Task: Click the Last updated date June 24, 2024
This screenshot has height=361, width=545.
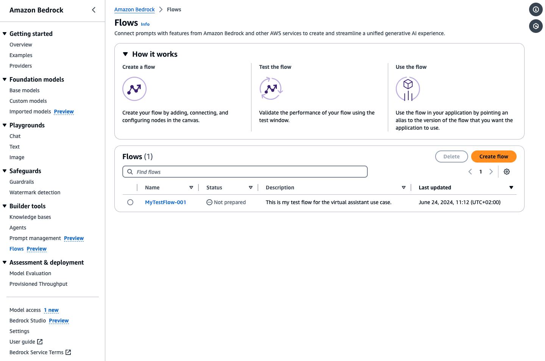Action: click(x=459, y=202)
